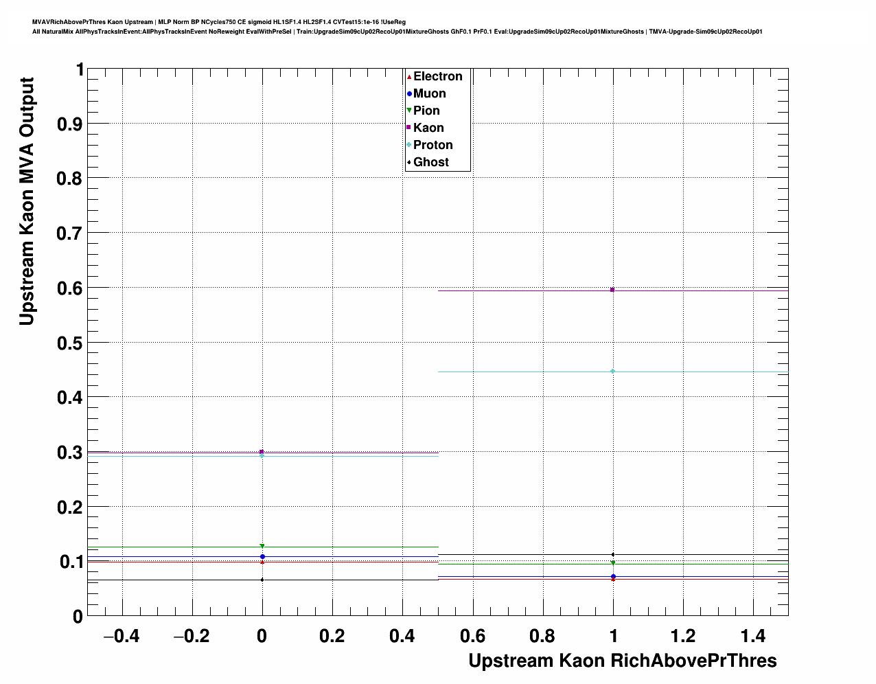Click the x-axis label 1.4
Screen dimensions: 876x684
(753, 636)
